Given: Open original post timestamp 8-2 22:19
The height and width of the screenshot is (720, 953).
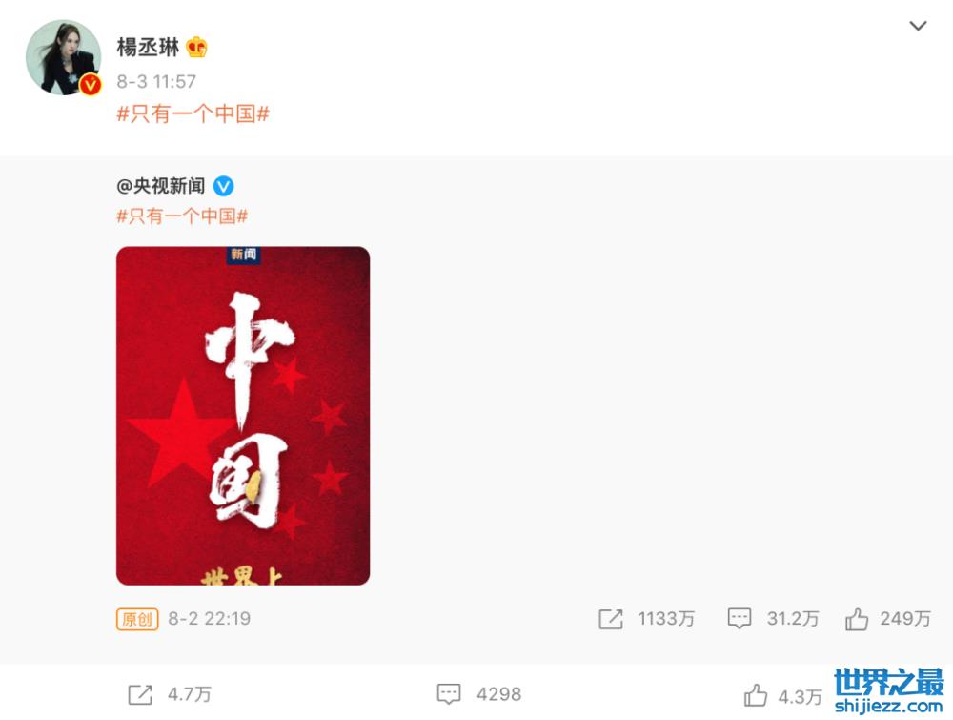Looking at the screenshot, I should point(209,619).
